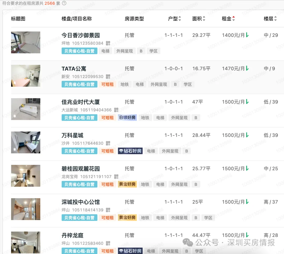The height and width of the screenshot is (254, 284).
Task: Click green price-drop arrow on 1470元/月
Action: coord(247,69)
